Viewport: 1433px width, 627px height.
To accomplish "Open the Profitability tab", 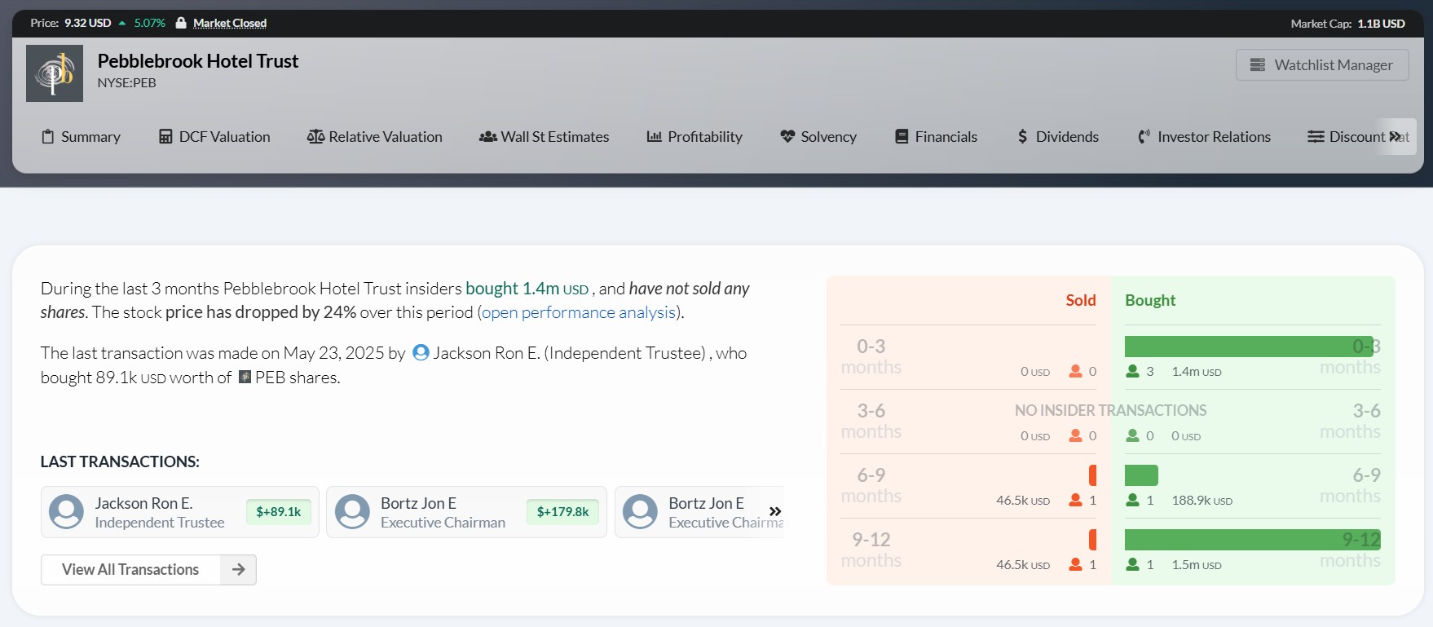I will (x=694, y=137).
